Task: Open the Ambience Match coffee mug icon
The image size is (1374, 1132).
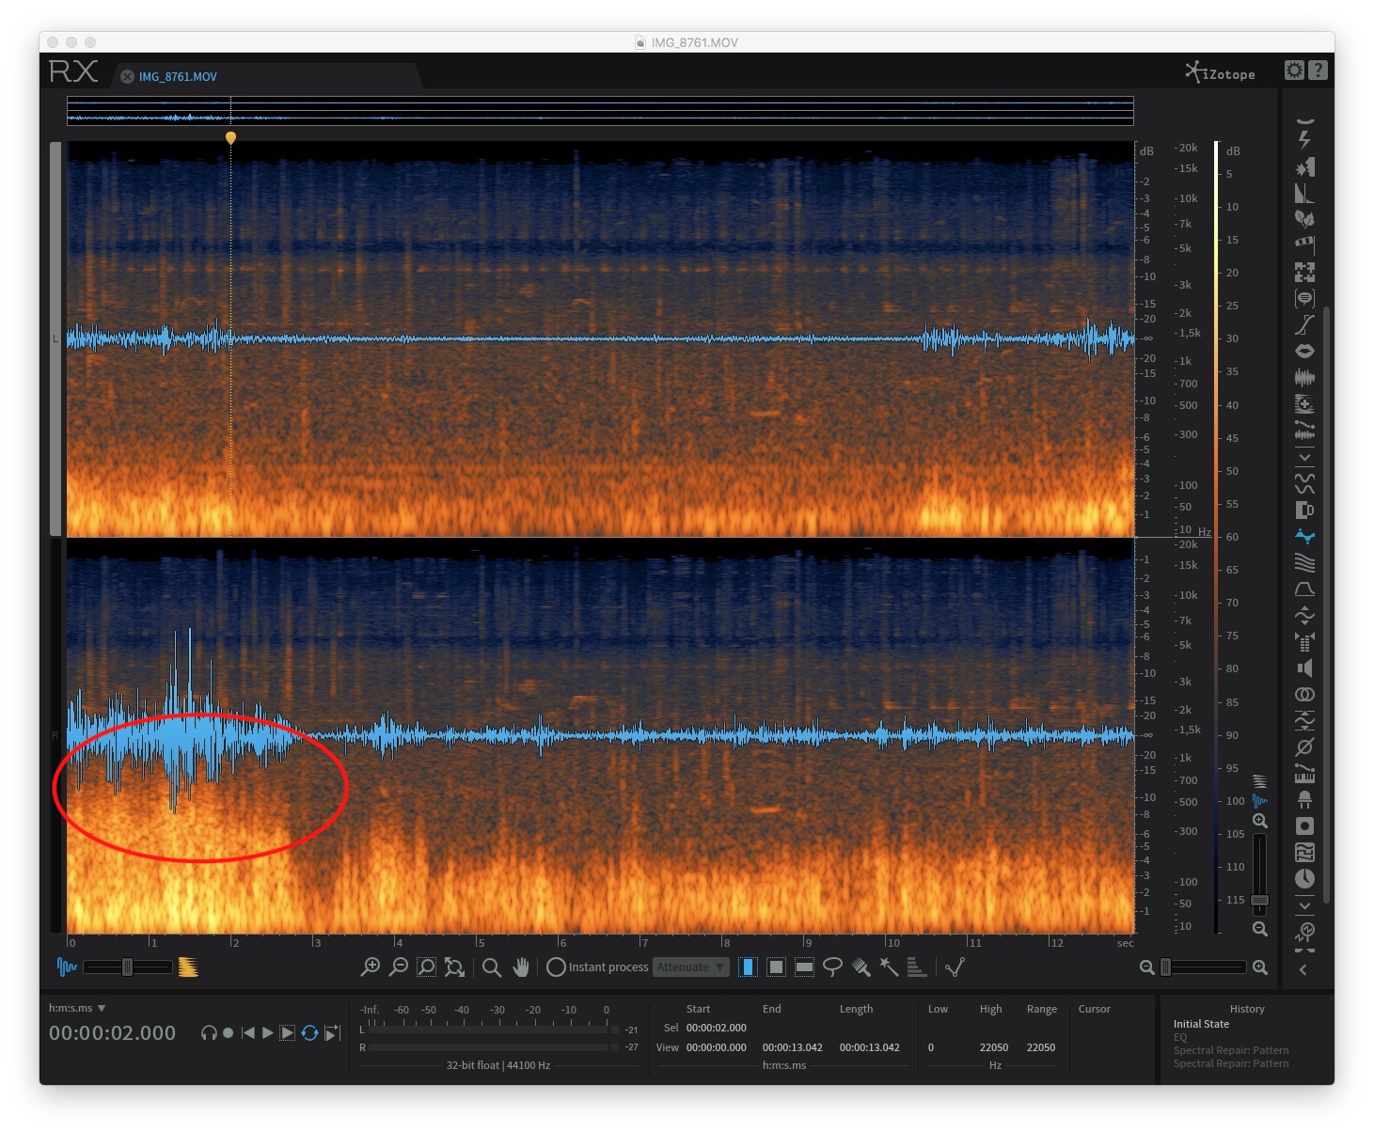Action: (1304, 510)
